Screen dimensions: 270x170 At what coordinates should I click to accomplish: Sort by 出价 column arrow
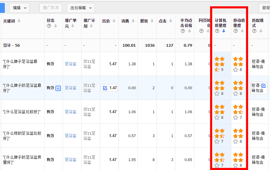coord(114,21)
